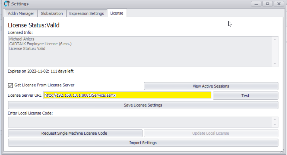Click Licensed Info scroll down arrow

coord(275,64)
